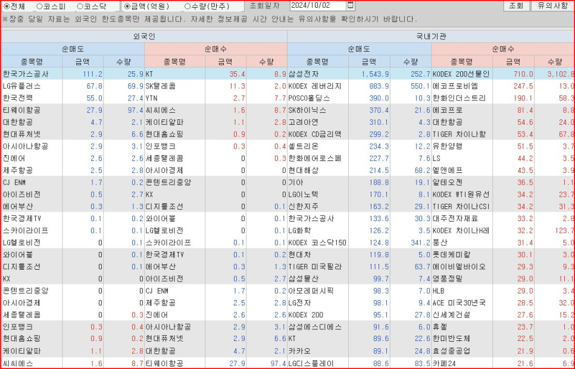Select the 한국가스공사 row in 외국인 순매도
Image resolution: width=575 pixels, height=369 pixels.
tap(73, 74)
